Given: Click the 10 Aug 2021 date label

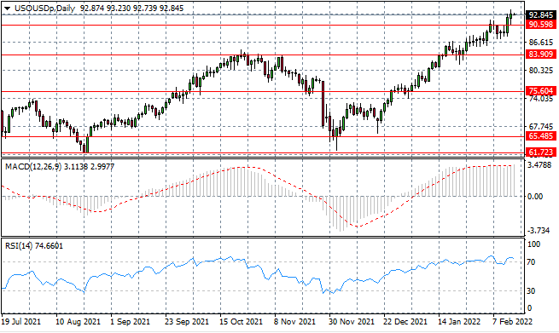Looking at the screenshot, I should pyautogui.click(x=78, y=322).
